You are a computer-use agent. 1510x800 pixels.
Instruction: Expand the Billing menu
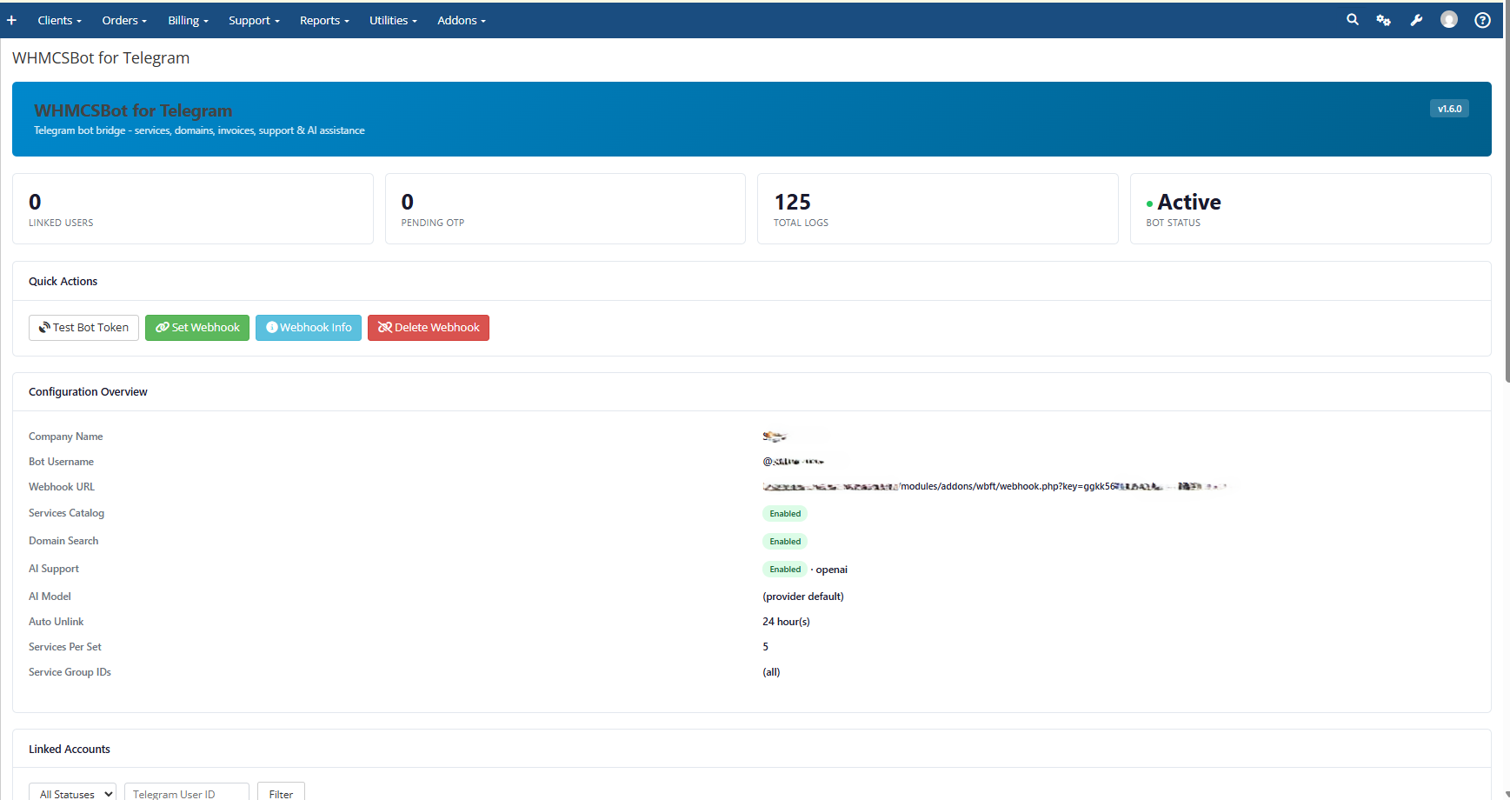coord(188,20)
